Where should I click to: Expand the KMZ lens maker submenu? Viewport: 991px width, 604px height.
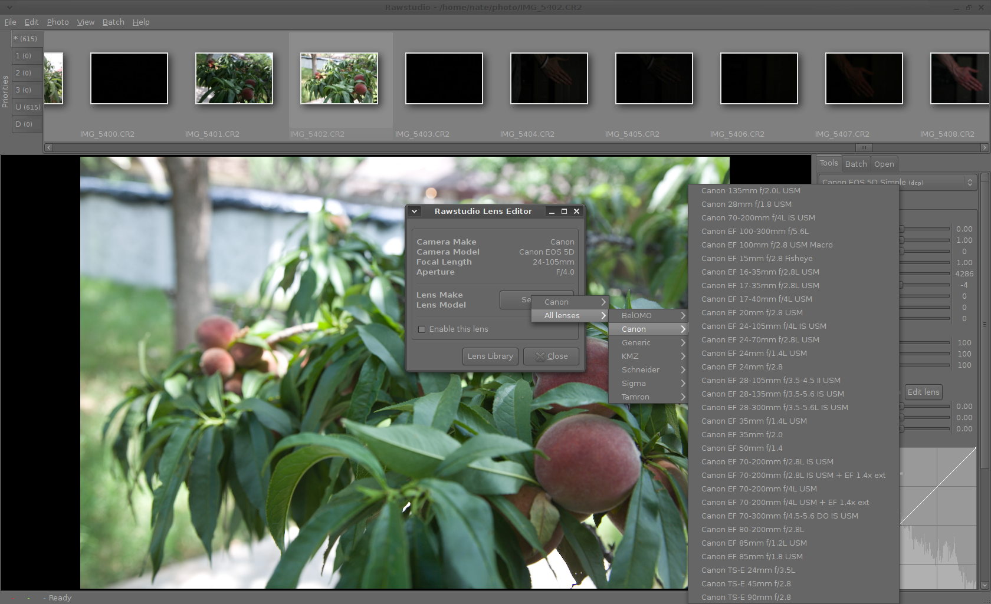coord(648,356)
